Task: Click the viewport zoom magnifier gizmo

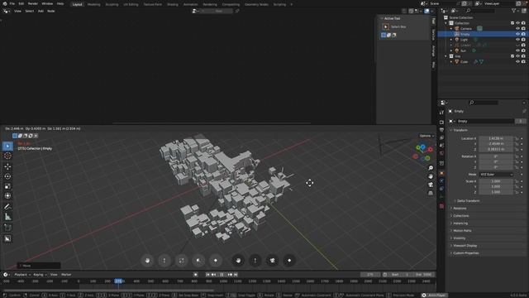Action: (x=431, y=168)
